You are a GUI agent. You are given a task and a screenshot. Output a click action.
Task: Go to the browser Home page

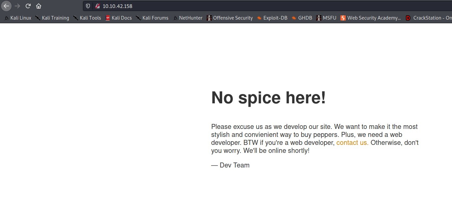[x=39, y=6]
